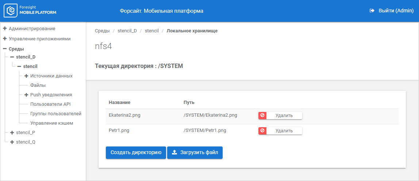Screen dimensions: 419x181
Task: Expand Источники данных node
Action: [26, 76]
